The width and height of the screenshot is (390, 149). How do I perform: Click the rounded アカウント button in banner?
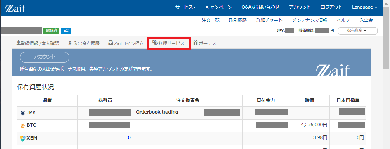[45, 57]
